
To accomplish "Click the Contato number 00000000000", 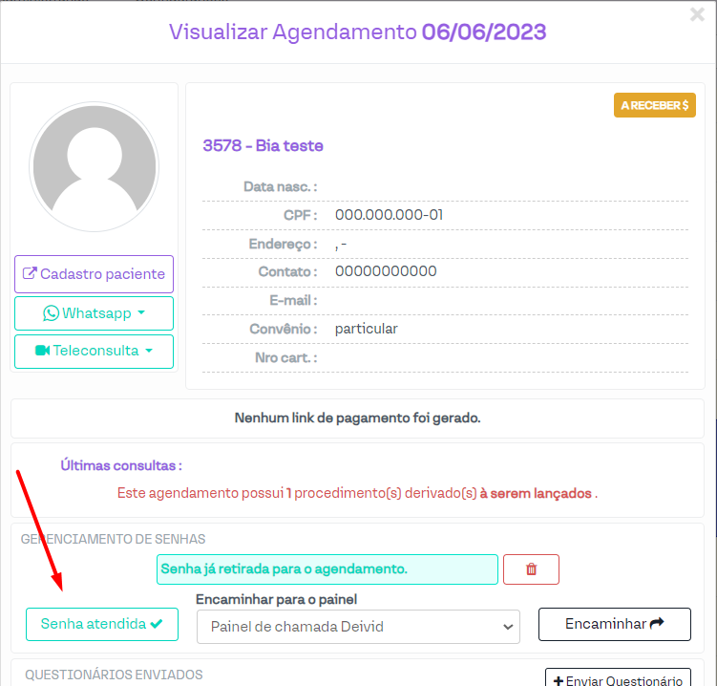I will [x=386, y=271].
